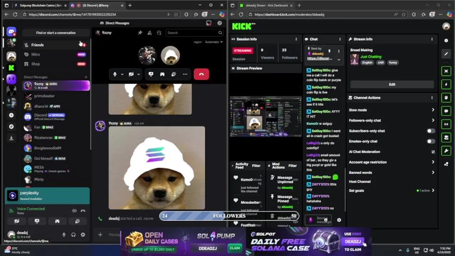
Task: Open pinned Discord link in Kick chat
Action: tap(320, 58)
